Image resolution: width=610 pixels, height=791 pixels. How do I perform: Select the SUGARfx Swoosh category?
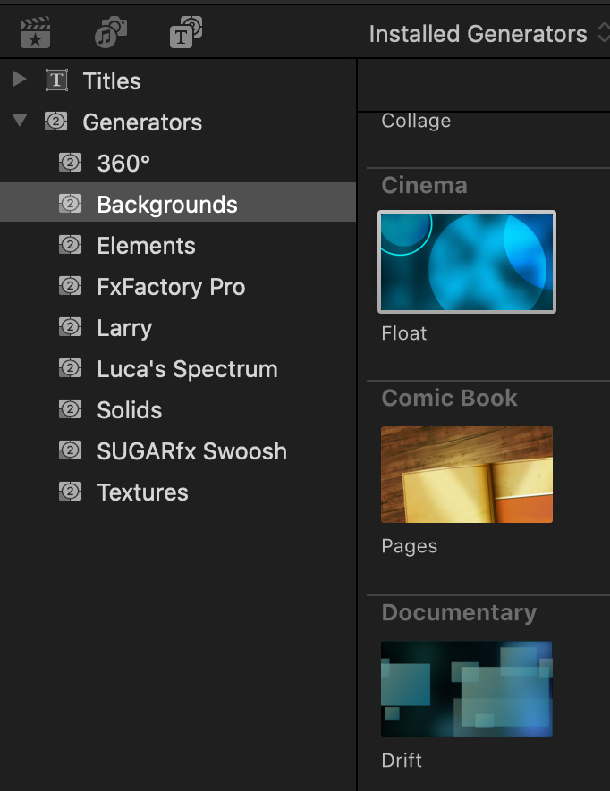pos(191,451)
